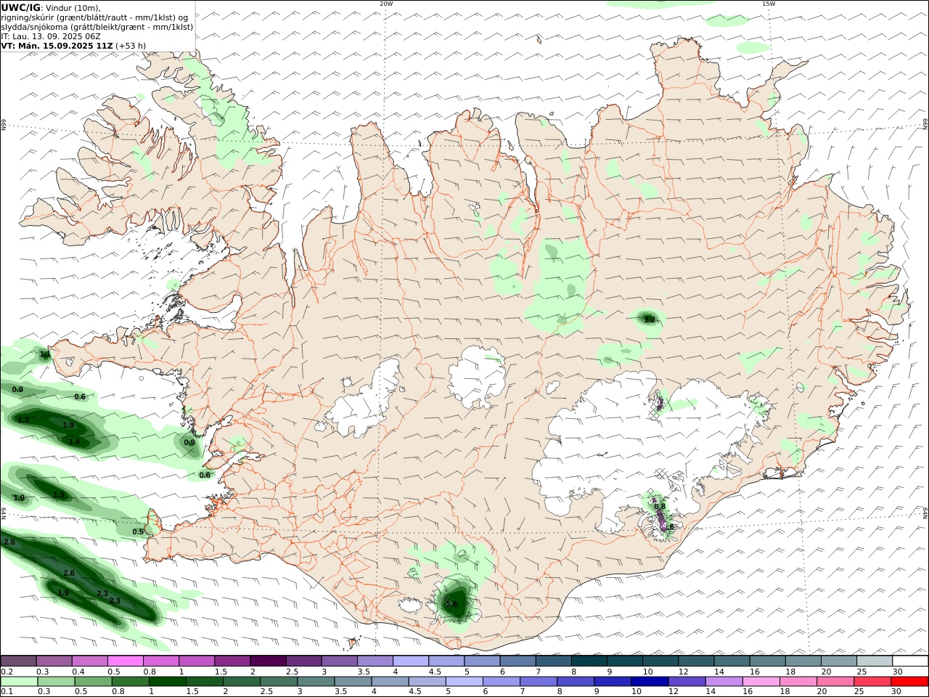Select the navy blue swatch between 10 and 12
The height and width of the screenshot is (697, 929).
click(x=649, y=682)
